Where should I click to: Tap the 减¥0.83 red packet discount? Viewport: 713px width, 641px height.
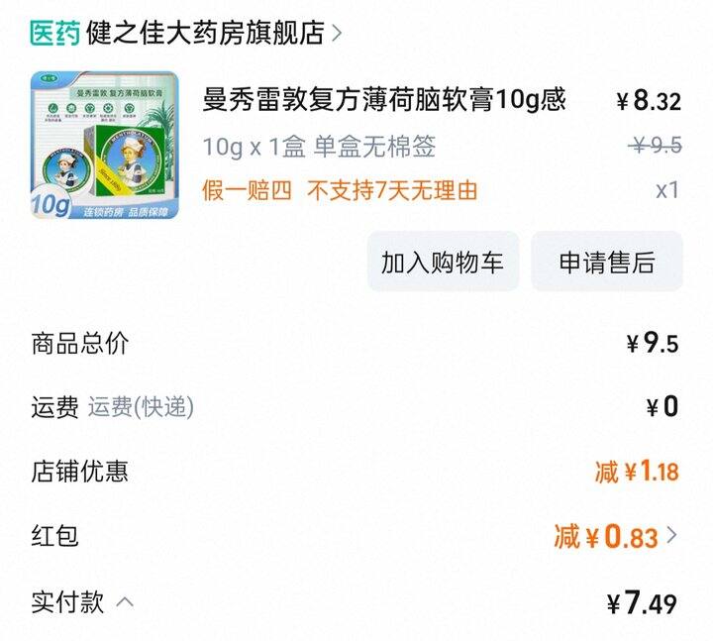click(606, 536)
